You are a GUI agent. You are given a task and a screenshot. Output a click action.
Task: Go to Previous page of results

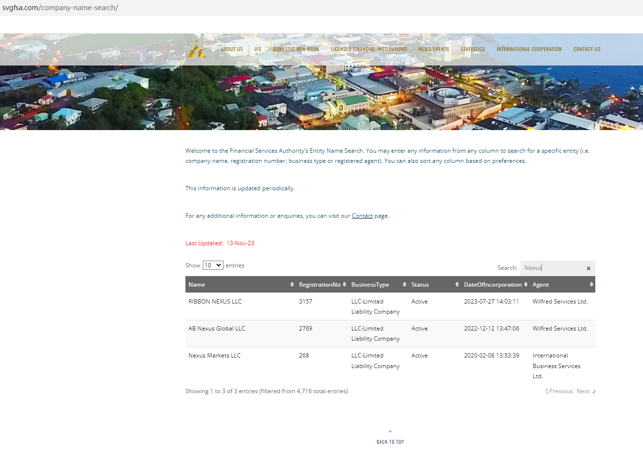[x=560, y=391]
